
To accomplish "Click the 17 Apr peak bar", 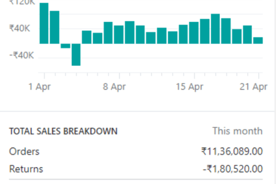I will coord(215,29).
